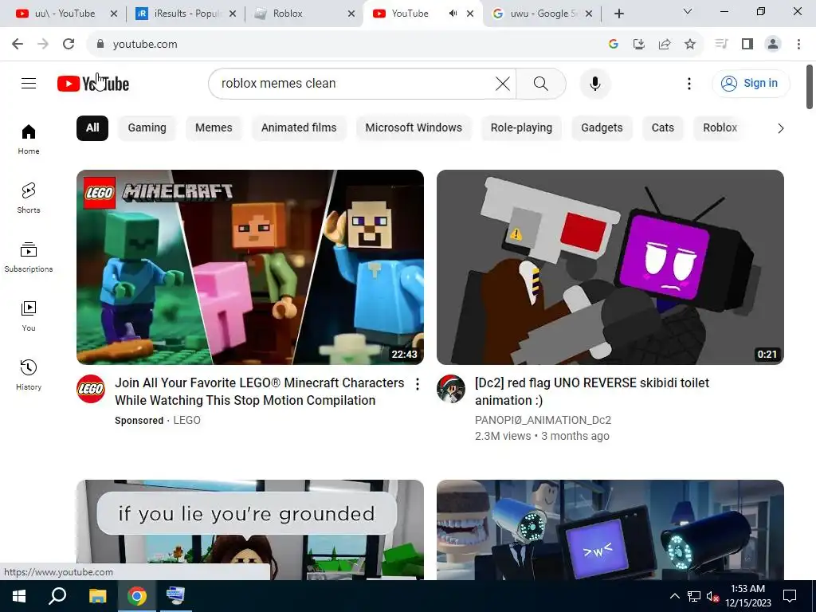816x612 pixels.
Task: Switch to the 'uwu - Google' browser tab
Action: (541, 14)
